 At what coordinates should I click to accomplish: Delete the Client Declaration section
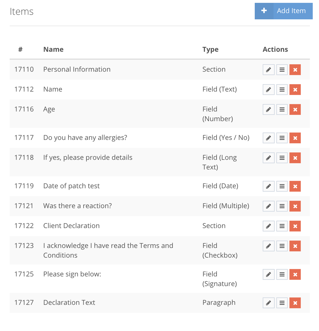(x=295, y=226)
